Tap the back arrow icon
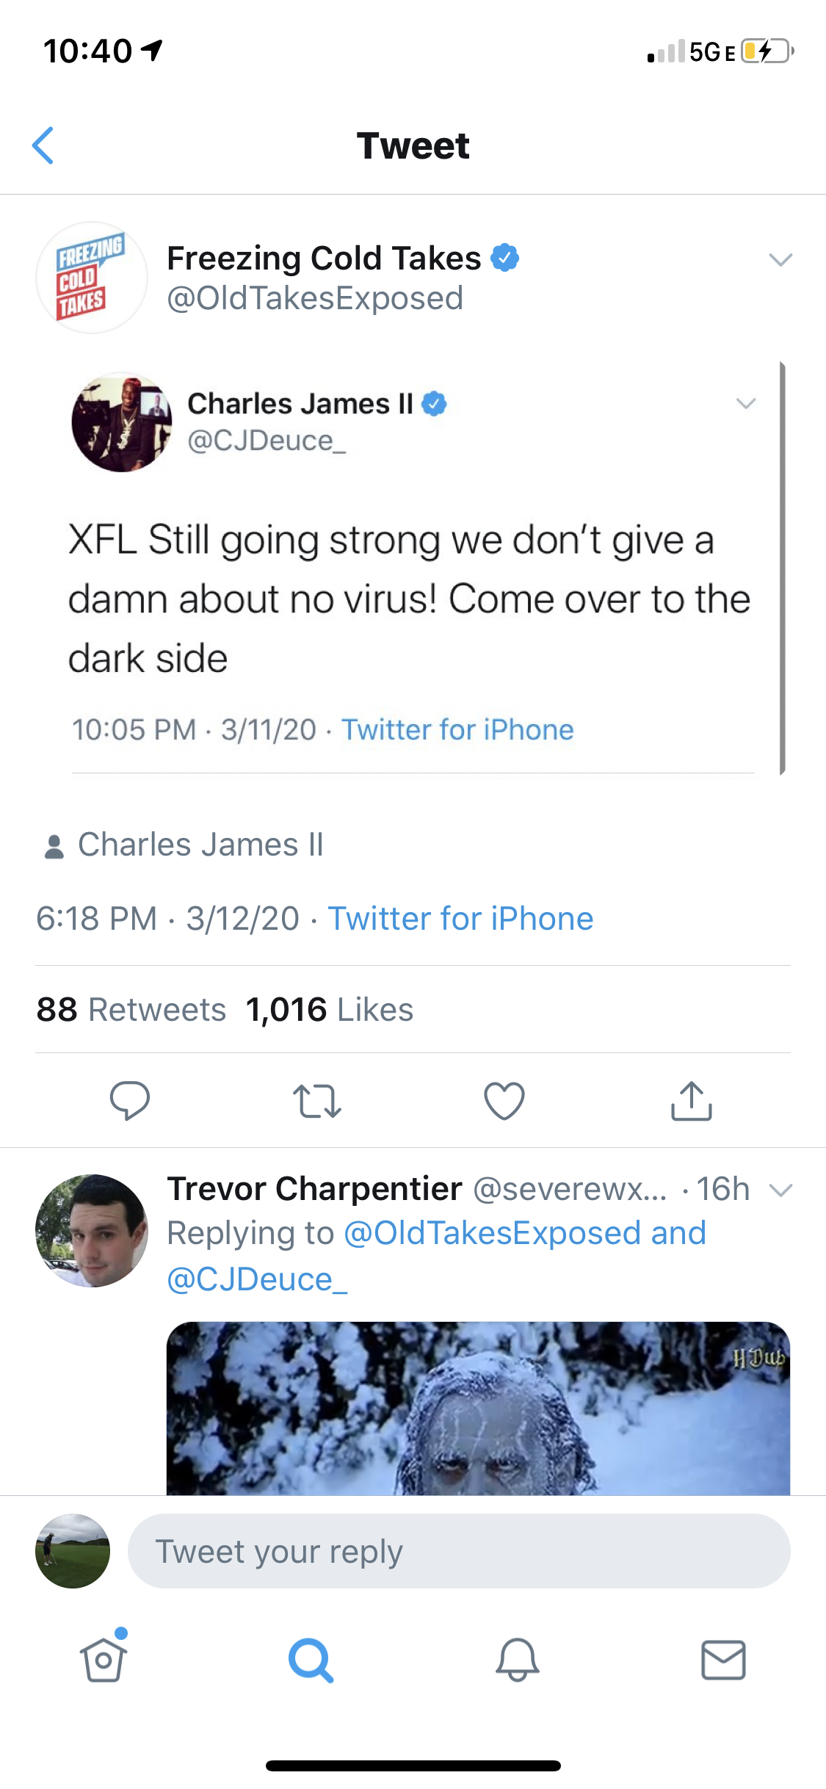Screen dimensions: 826x1789 click(44, 145)
